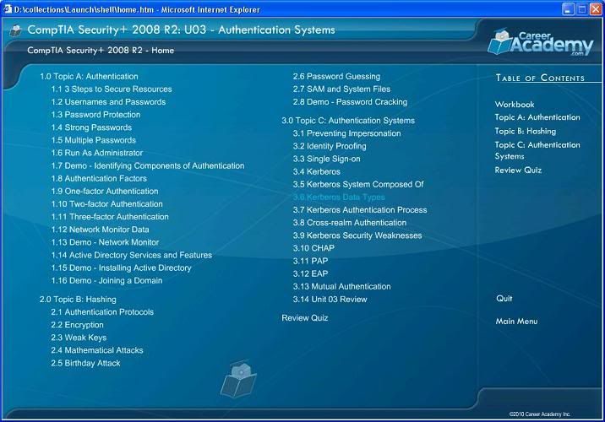Open 1.0 Topic A: Authentication
This screenshot has height=422, width=605.
(x=89, y=76)
